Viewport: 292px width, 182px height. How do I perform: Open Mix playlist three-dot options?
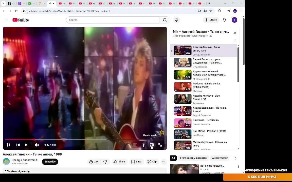235,41
